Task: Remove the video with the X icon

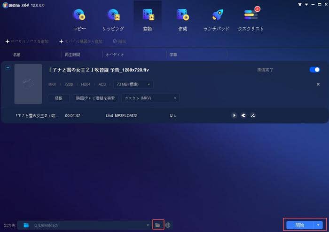Action: pyautogui.click(x=318, y=84)
